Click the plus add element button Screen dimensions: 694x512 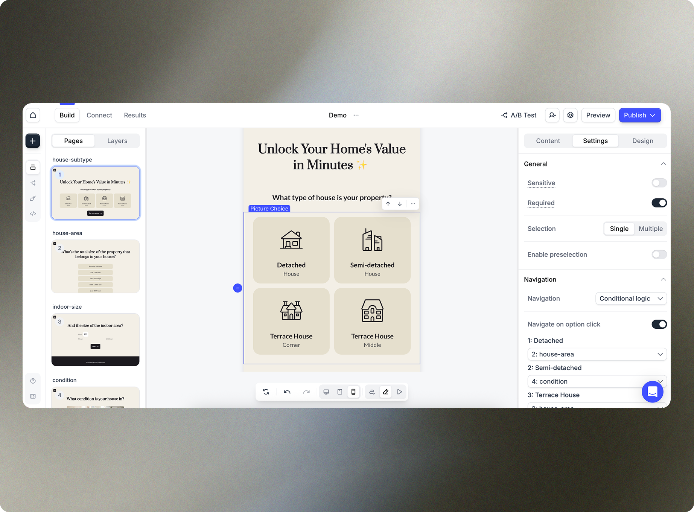pyautogui.click(x=33, y=141)
